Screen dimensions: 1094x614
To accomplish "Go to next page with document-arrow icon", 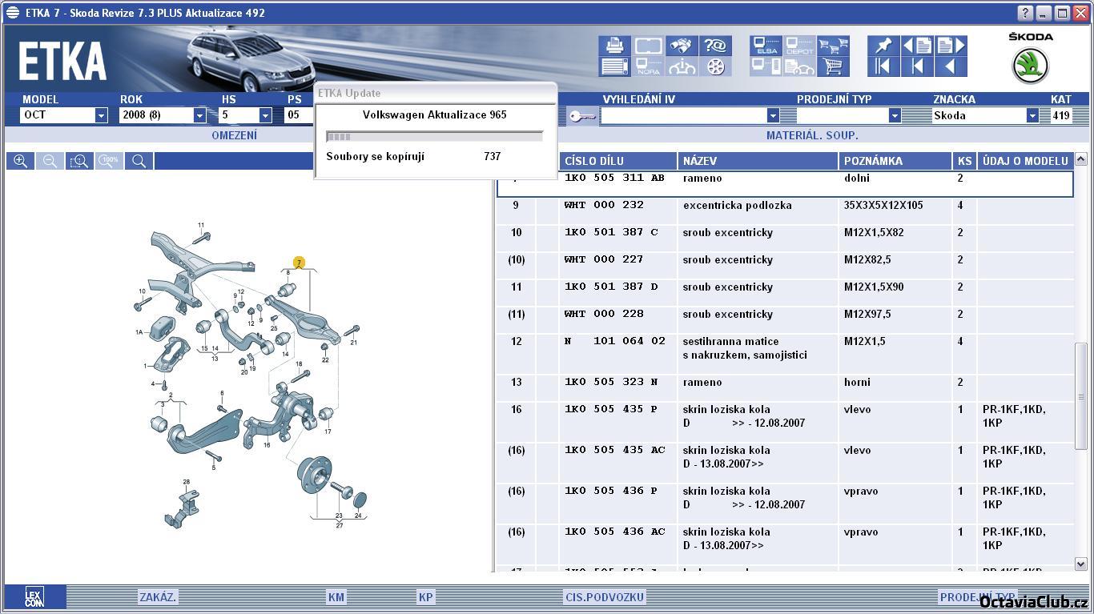I will [x=951, y=46].
